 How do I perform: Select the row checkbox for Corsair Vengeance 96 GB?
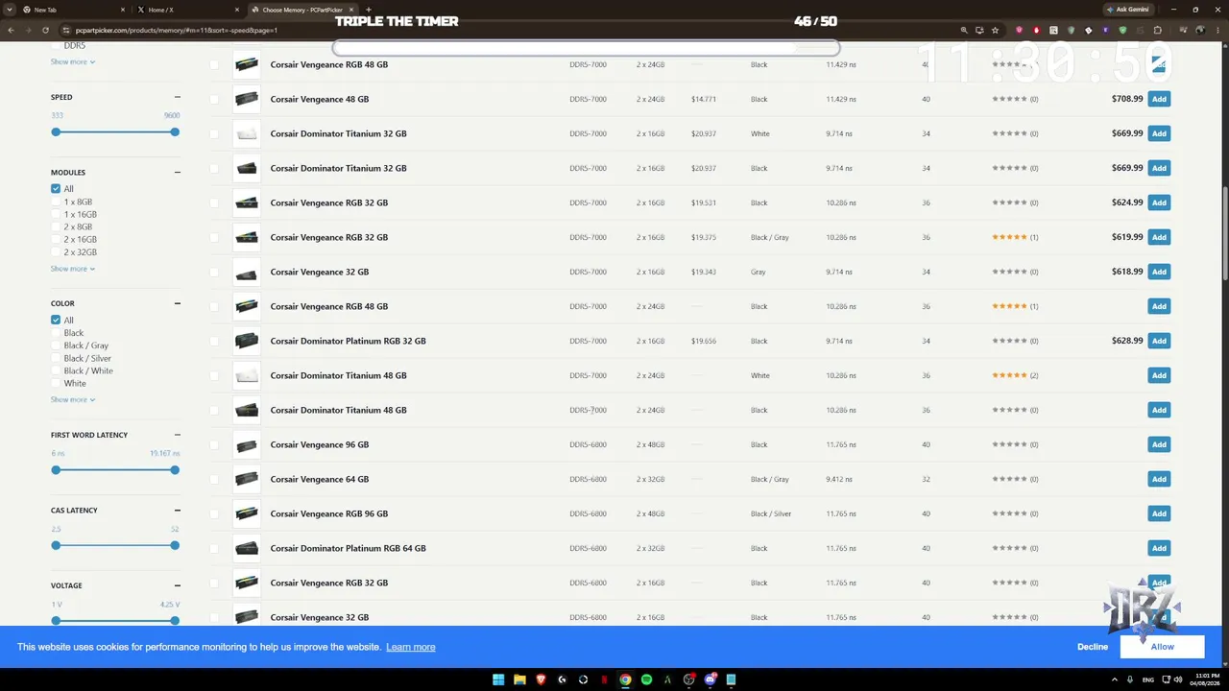214,445
